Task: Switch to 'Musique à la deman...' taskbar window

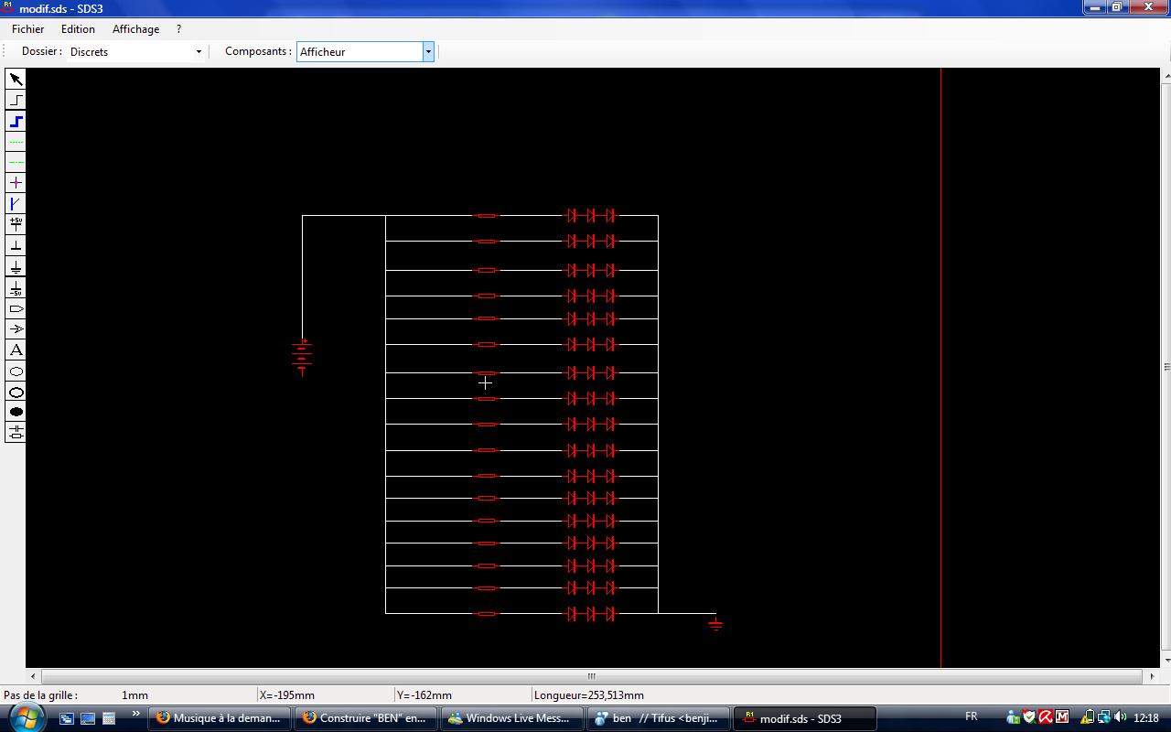Action: [220, 718]
